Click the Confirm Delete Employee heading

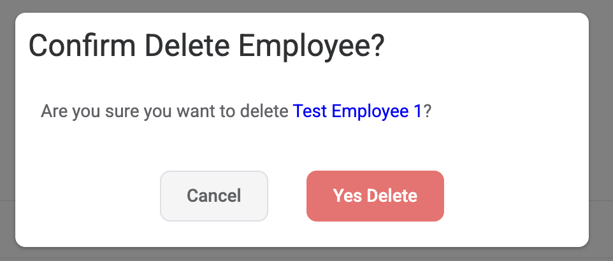click(207, 47)
